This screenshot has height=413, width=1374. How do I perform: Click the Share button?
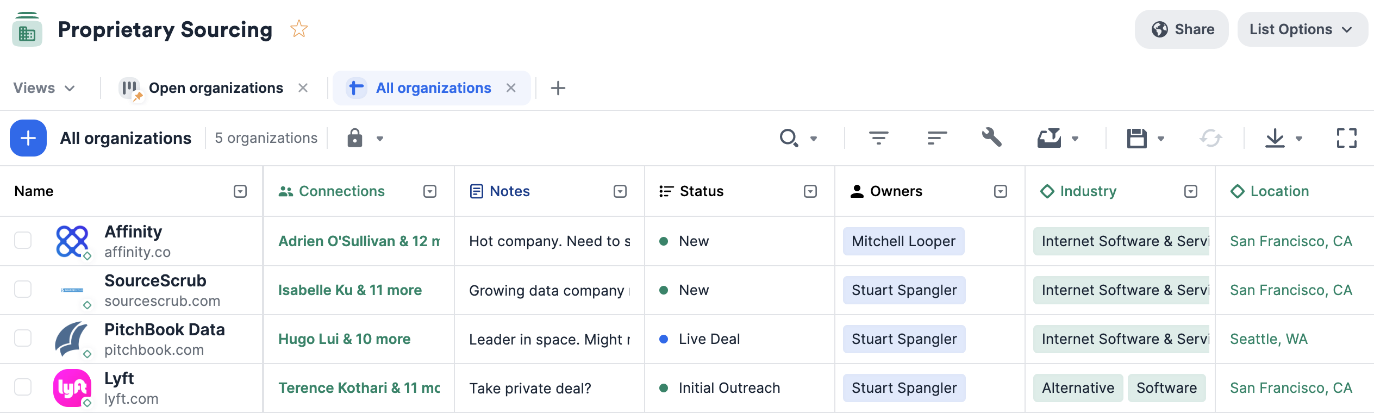click(1182, 29)
